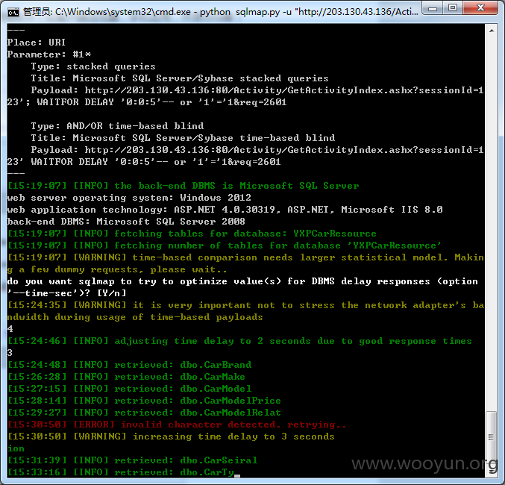The image size is (505, 485).
Task: Click 'retrieved: dbo.CarBrand' line
Action: pos(129,364)
